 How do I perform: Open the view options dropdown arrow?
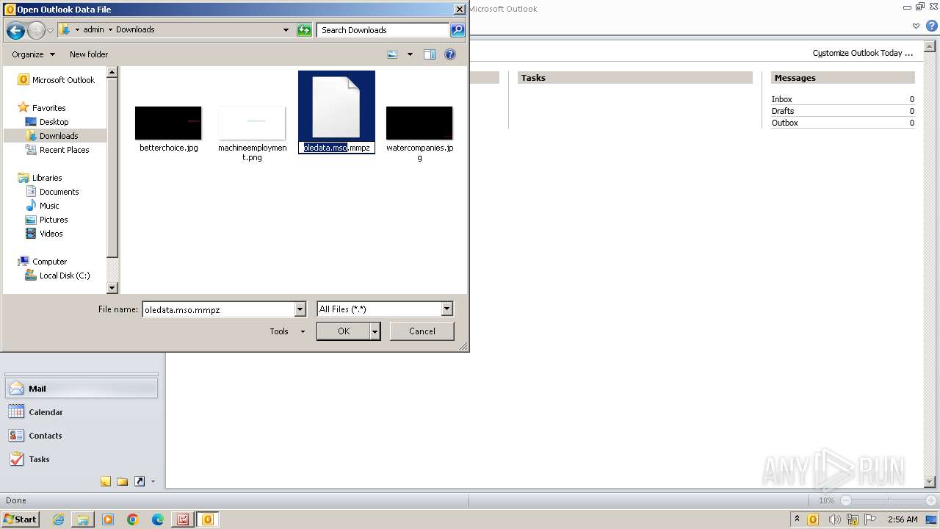[410, 54]
